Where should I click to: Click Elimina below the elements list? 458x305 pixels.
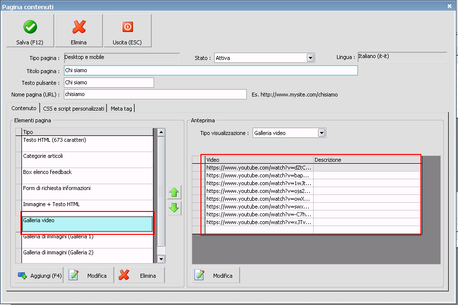141,275
